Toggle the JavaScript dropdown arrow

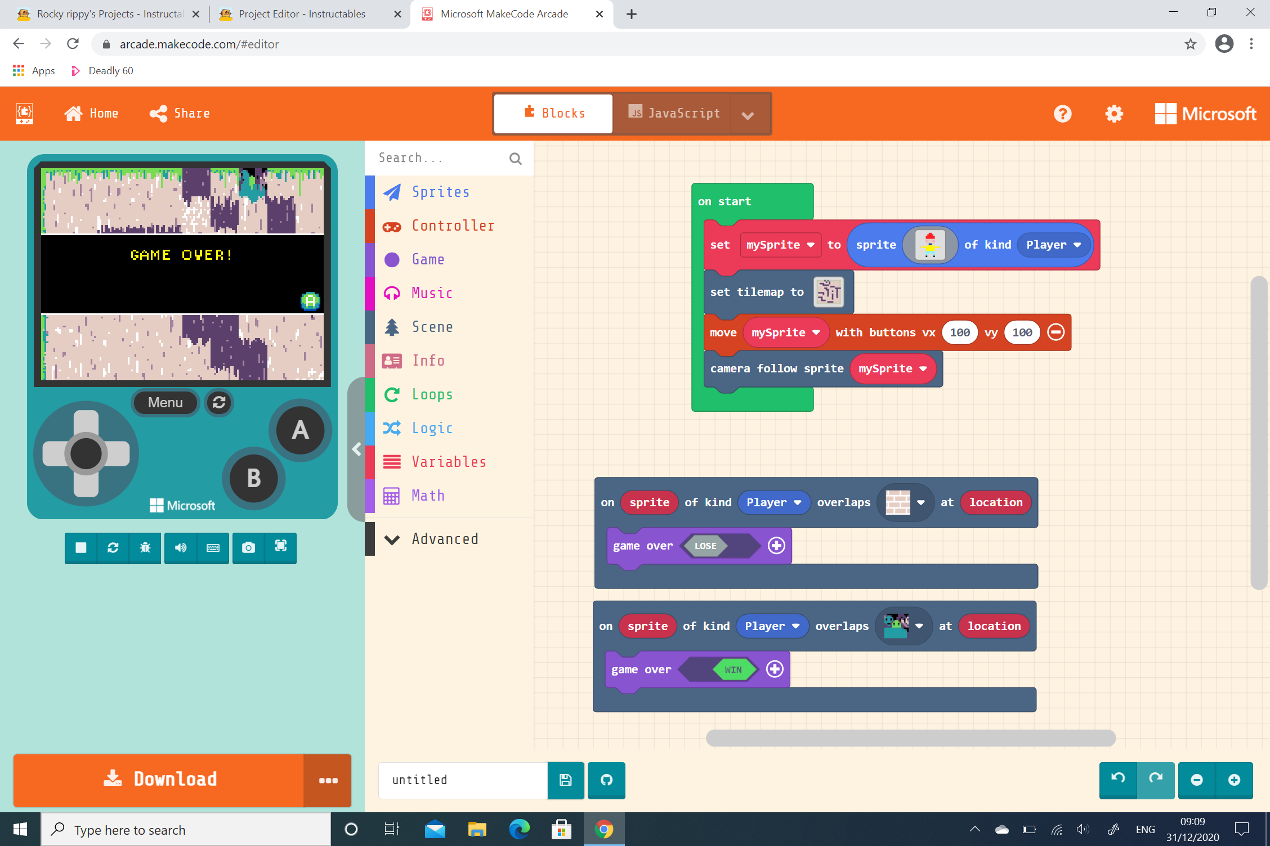(x=748, y=114)
